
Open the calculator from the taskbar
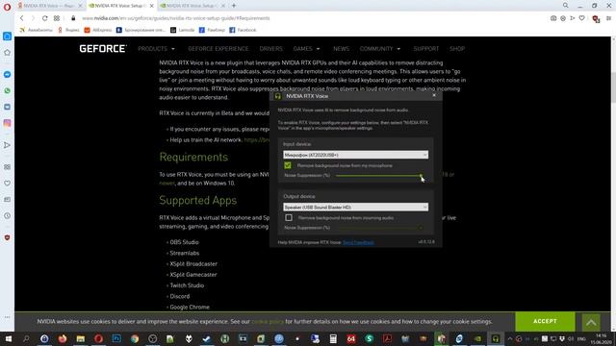(x=333, y=338)
